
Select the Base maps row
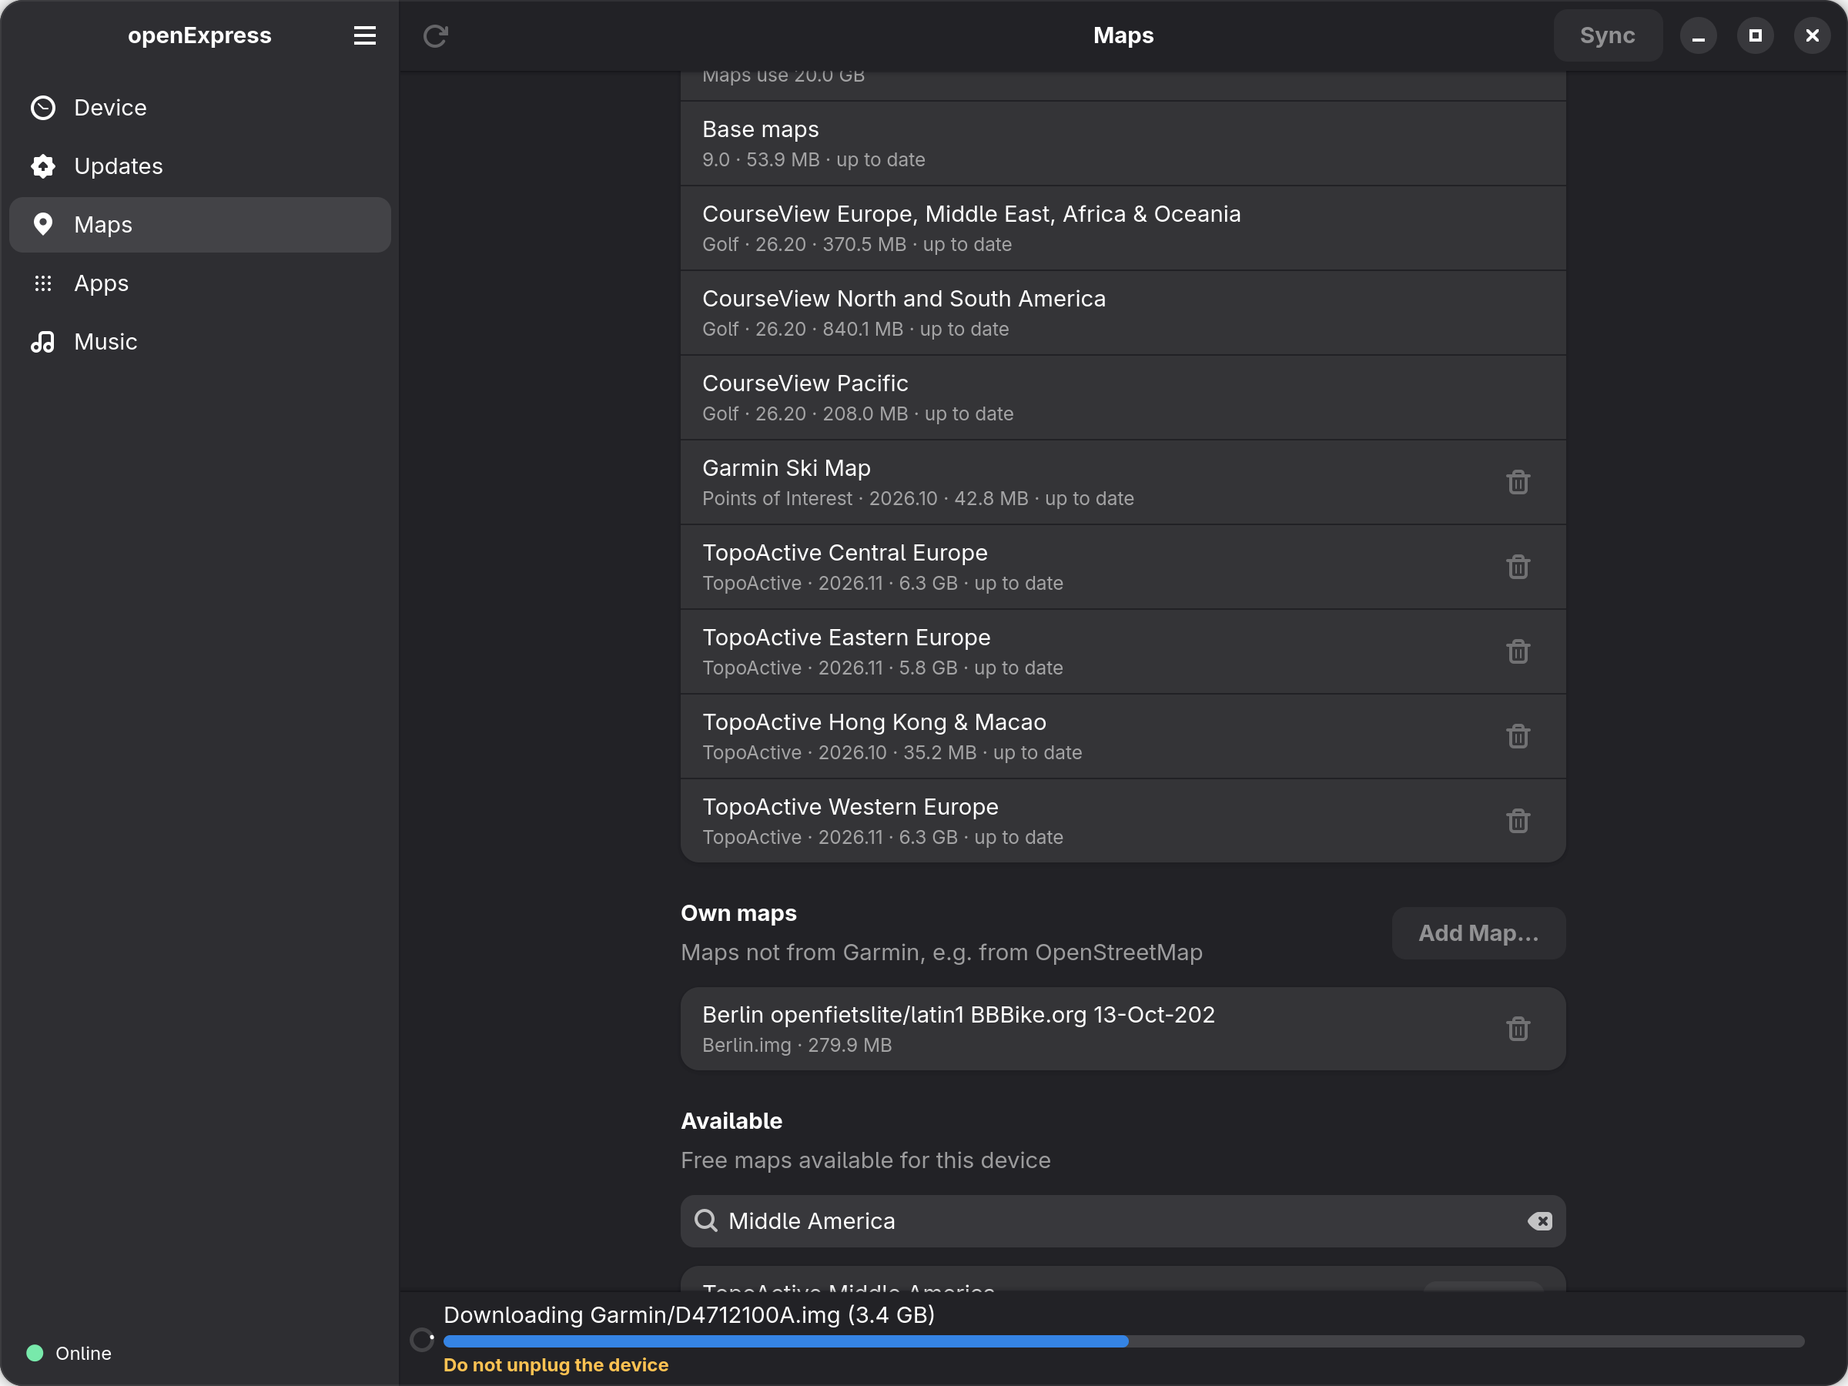1123,144
